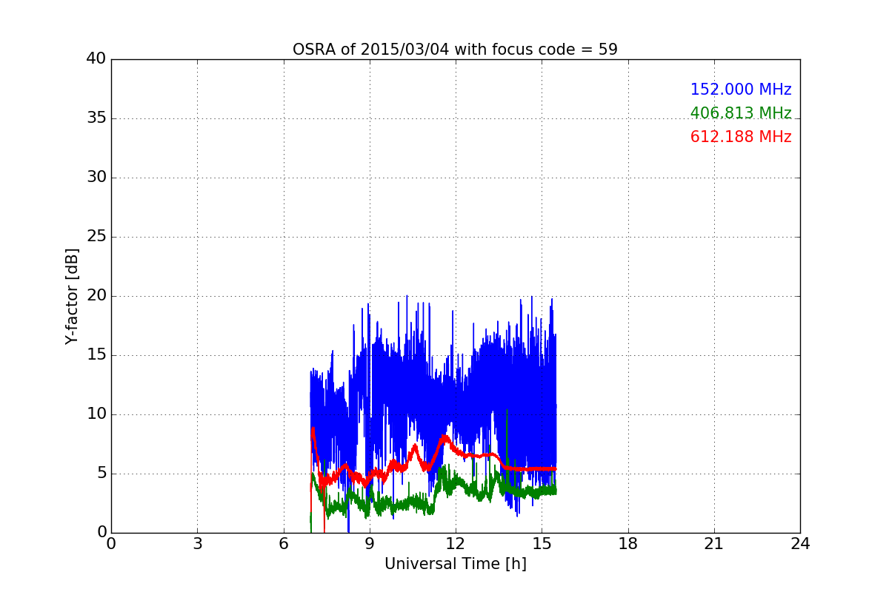The width and height of the screenshot is (889, 592).
Task: Click y-axis tick label 35
Action: [96, 118]
